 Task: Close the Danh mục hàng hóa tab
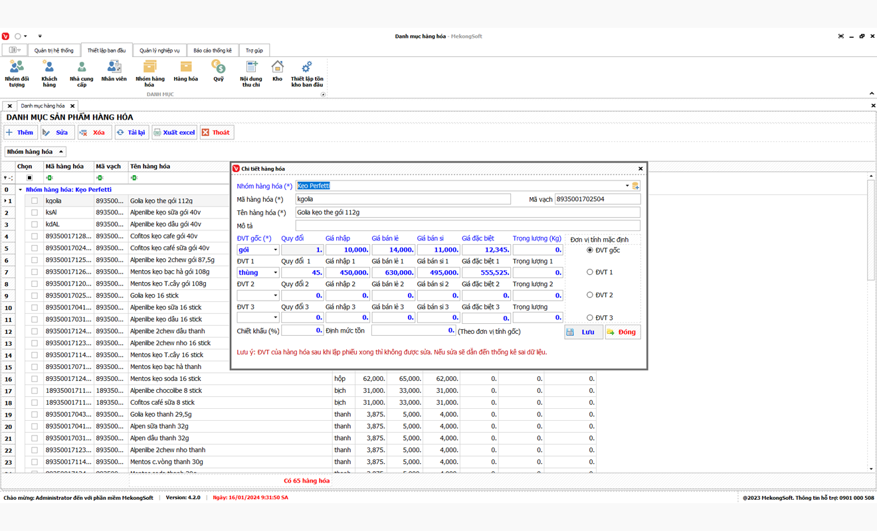[x=72, y=106]
